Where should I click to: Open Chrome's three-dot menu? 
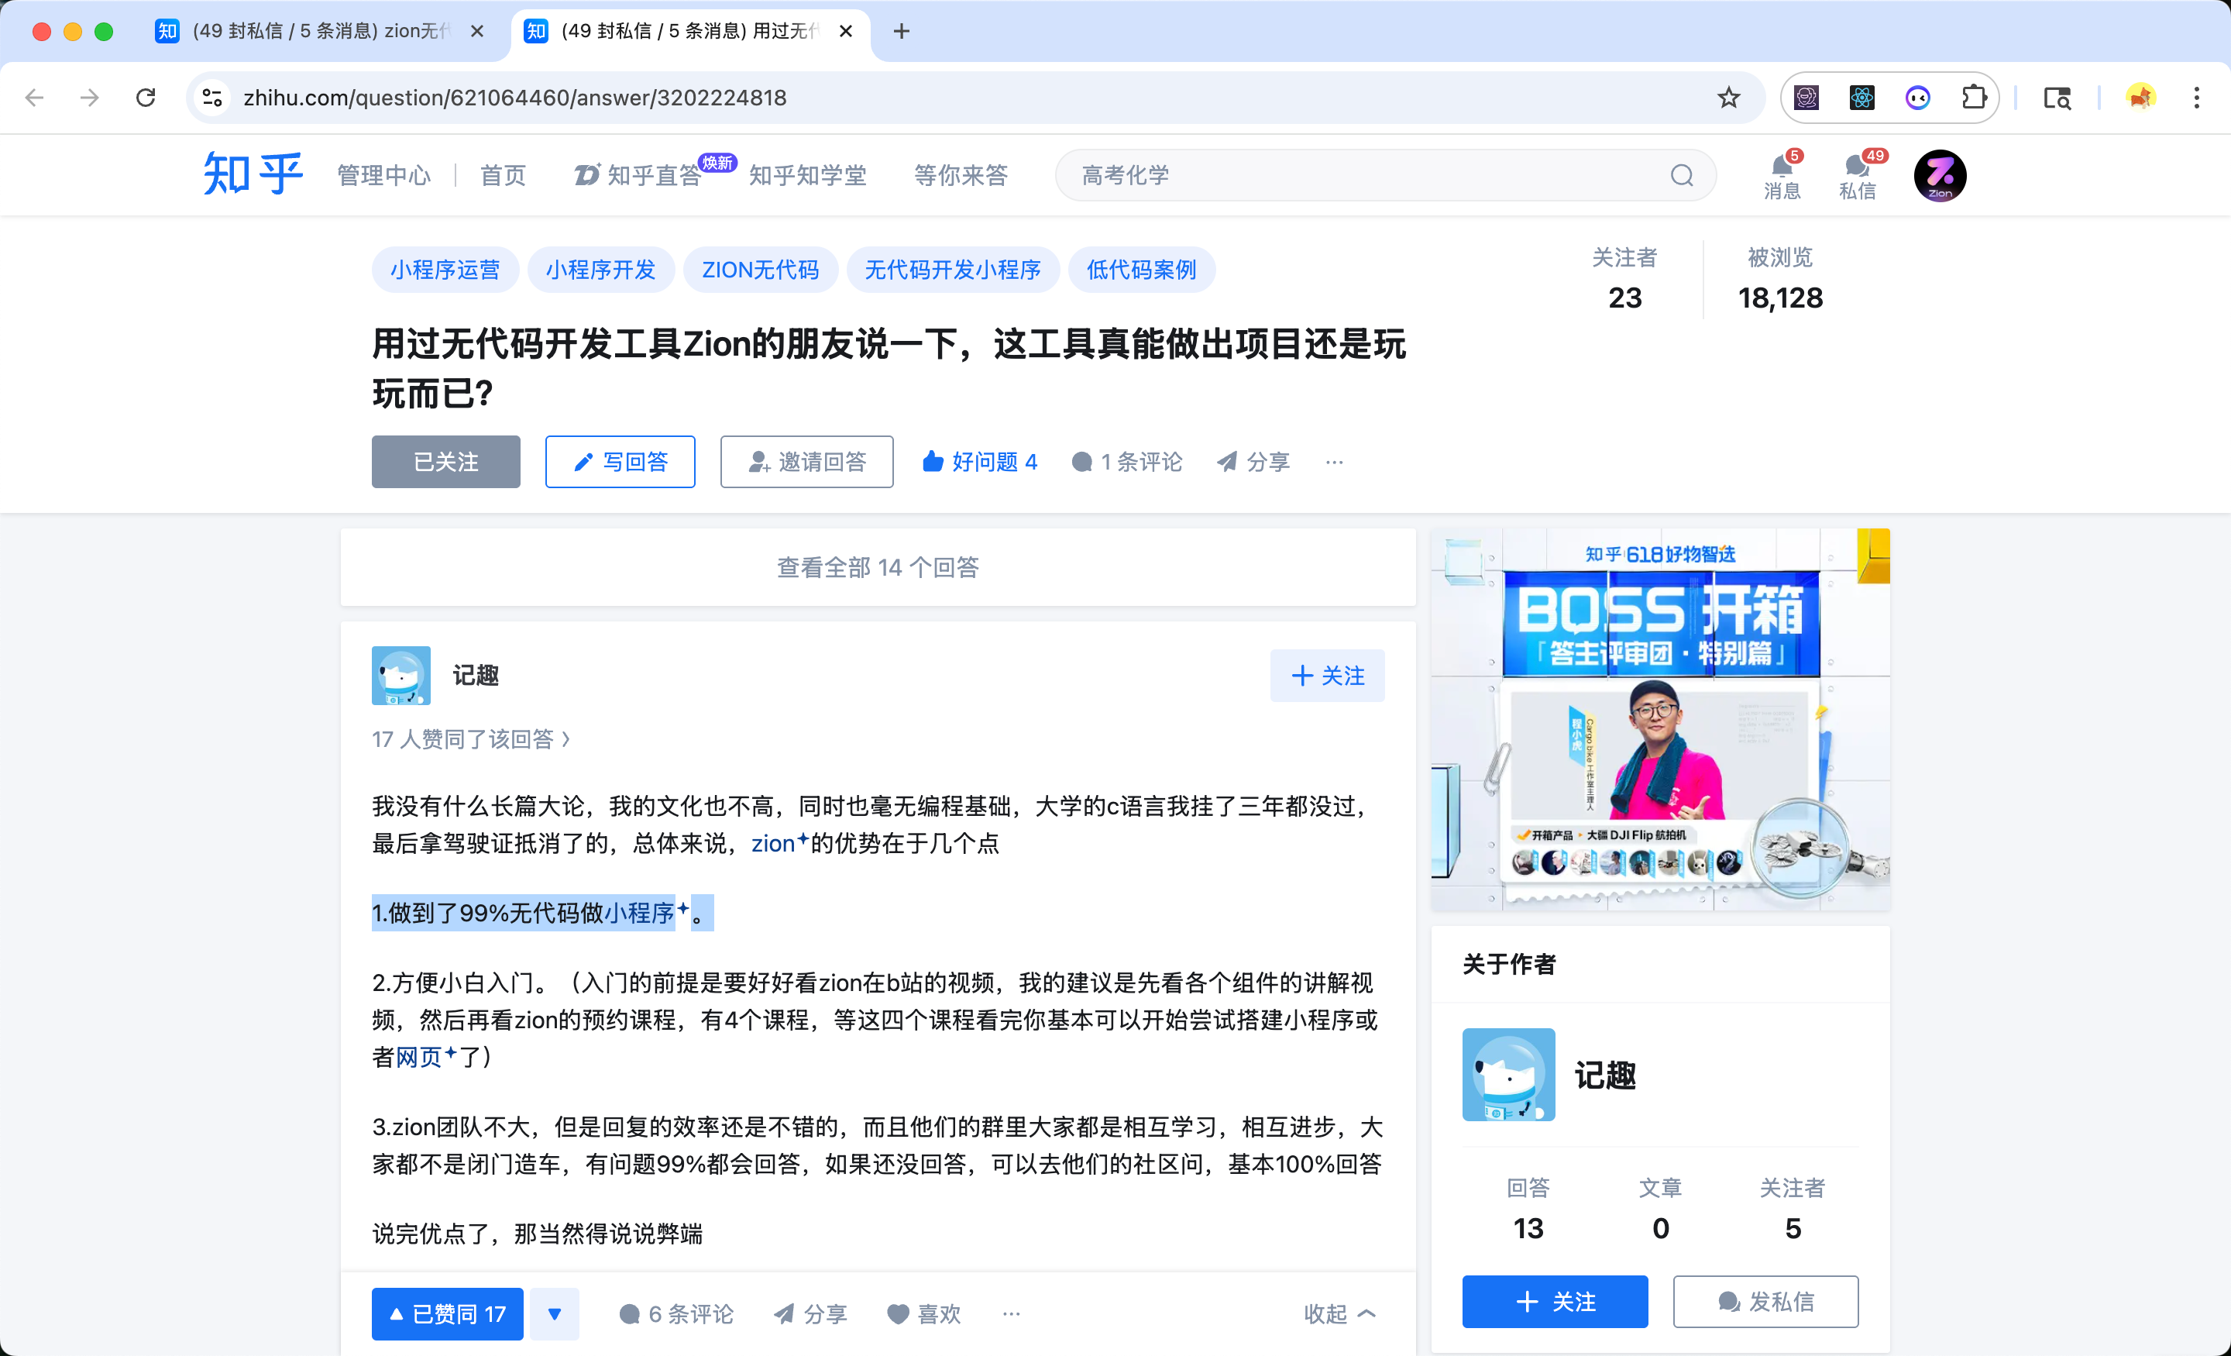2197,98
